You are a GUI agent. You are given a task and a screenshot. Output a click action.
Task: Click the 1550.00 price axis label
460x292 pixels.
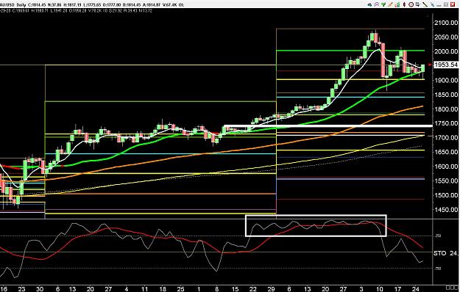click(x=446, y=180)
